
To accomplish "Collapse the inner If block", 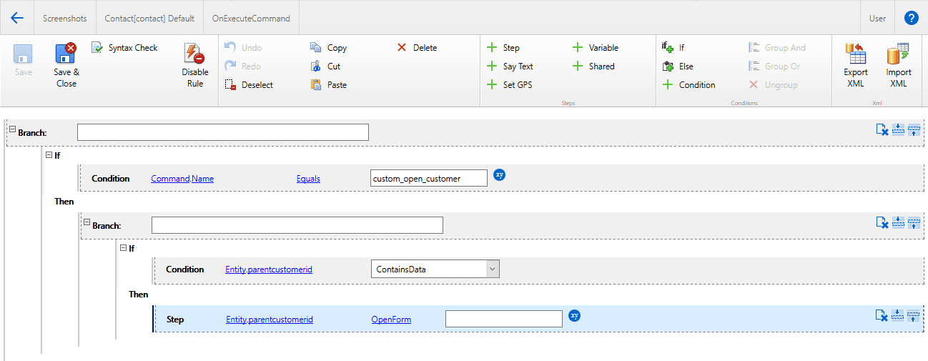I will [123, 247].
